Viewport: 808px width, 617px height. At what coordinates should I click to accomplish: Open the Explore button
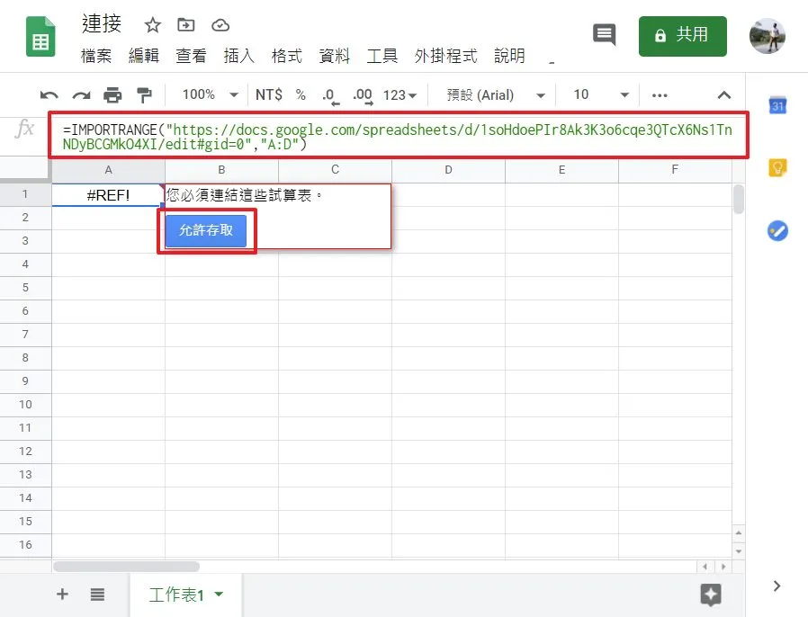(x=711, y=595)
